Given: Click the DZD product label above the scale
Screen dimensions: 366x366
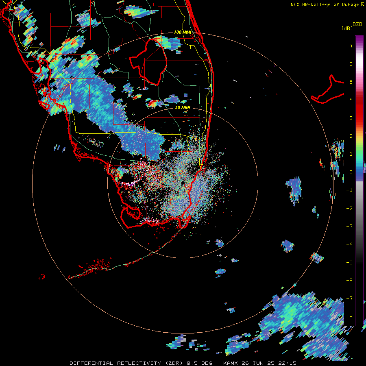Looking at the screenshot, I should pyautogui.click(x=357, y=24).
